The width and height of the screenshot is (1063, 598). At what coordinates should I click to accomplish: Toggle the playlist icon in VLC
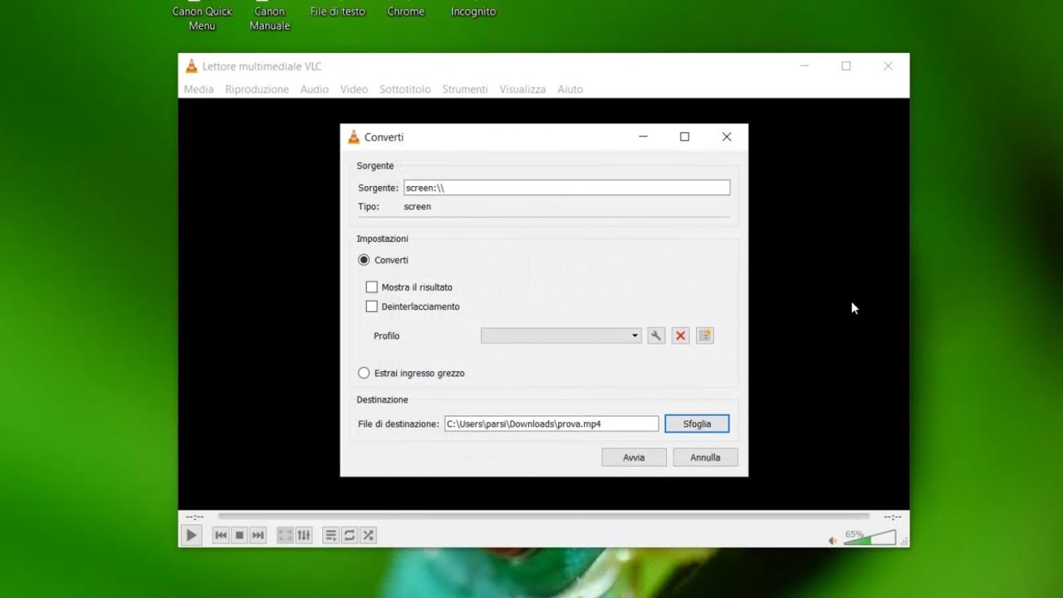tap(331, 535)
